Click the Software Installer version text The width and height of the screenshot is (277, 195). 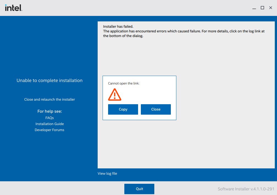coord(245,189)
